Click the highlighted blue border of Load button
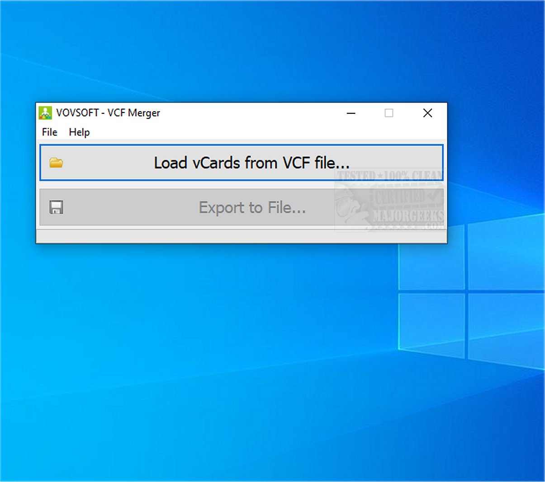Image resolution: width=545 pixels, height=482 pixels. click(241, 144)
